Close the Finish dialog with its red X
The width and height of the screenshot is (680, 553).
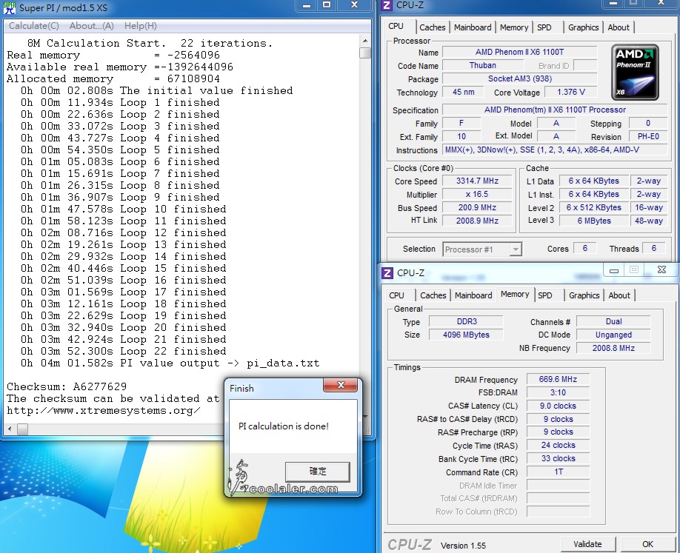341,385
